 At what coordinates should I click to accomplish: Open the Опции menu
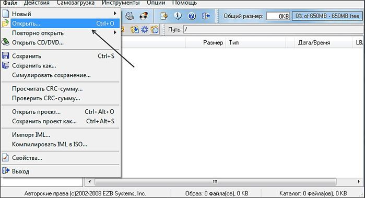[156, 3]
